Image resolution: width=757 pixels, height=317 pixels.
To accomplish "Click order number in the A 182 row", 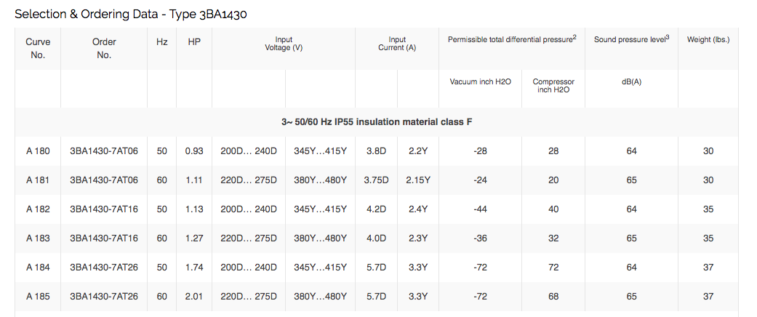I will pyautogui.click(x=104, y=209).
